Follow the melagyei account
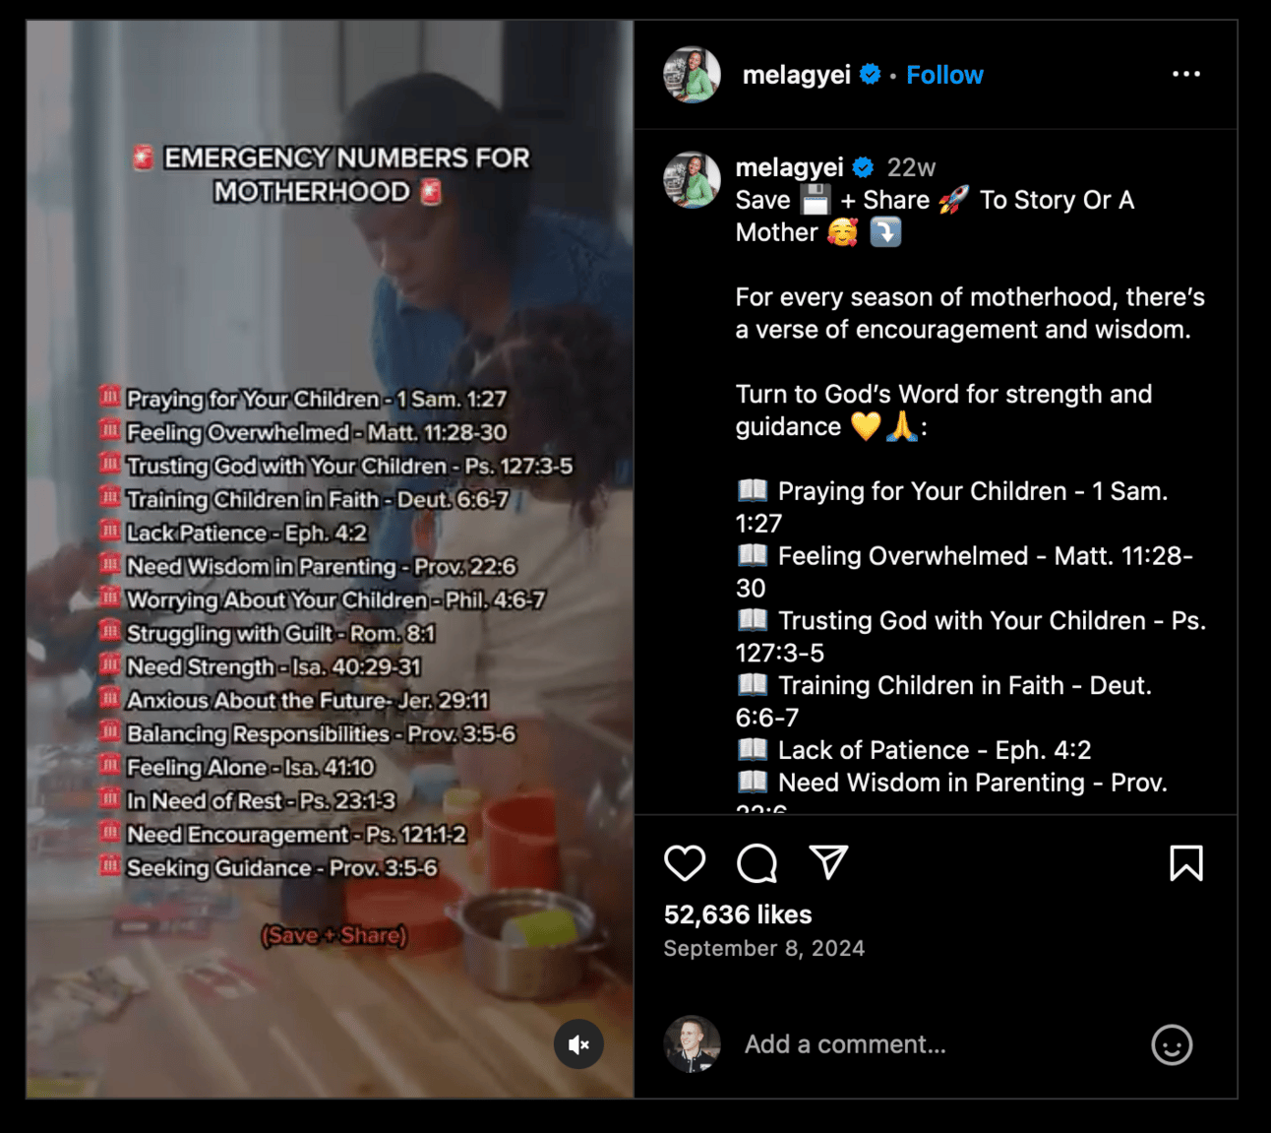Viewport: 1271px width, 1133px height. [x=944, y=75]
